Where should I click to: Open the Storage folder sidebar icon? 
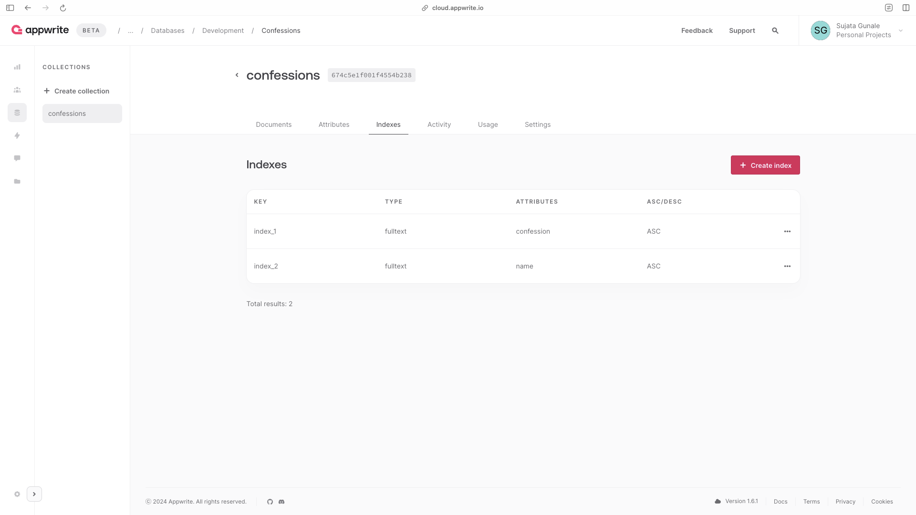coord(17,182)
